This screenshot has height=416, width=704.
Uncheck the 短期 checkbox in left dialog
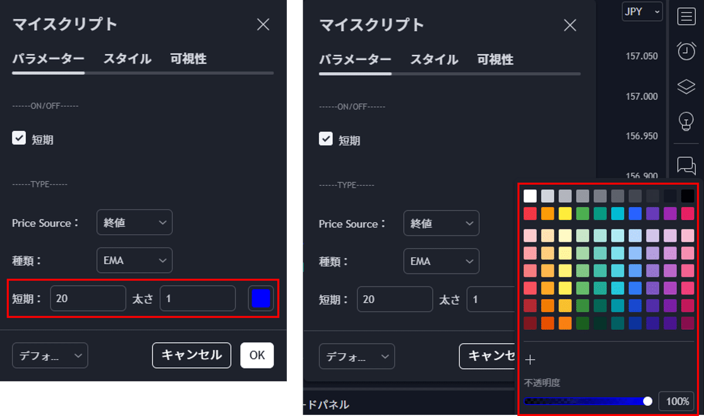click(18, 138)
